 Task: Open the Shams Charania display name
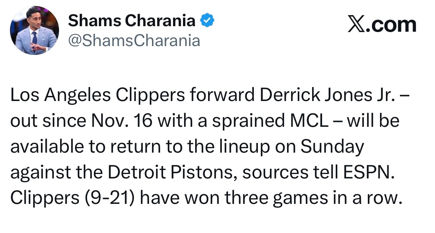coord(132,21)
